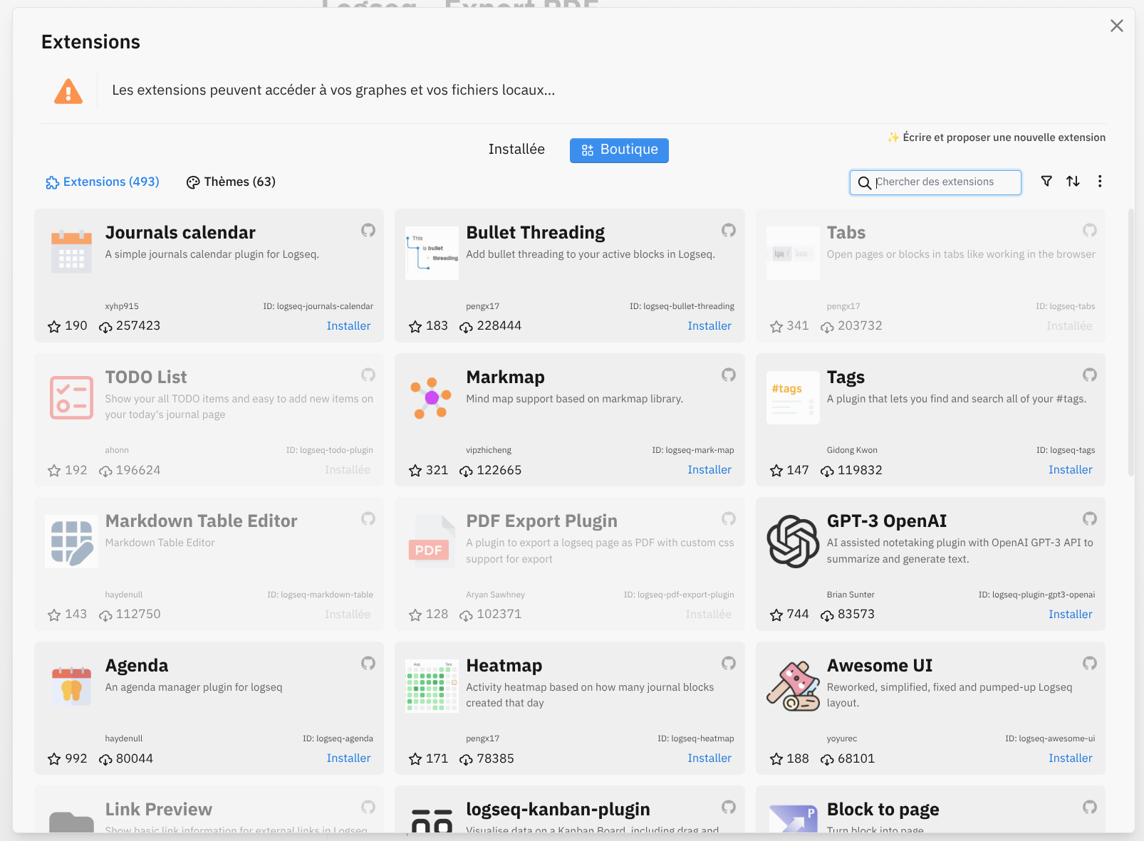This screenshot has width=1144, height=841.
Task: Open GitHub repo for Markdown Table Editor
Action: tap(368, 518)
